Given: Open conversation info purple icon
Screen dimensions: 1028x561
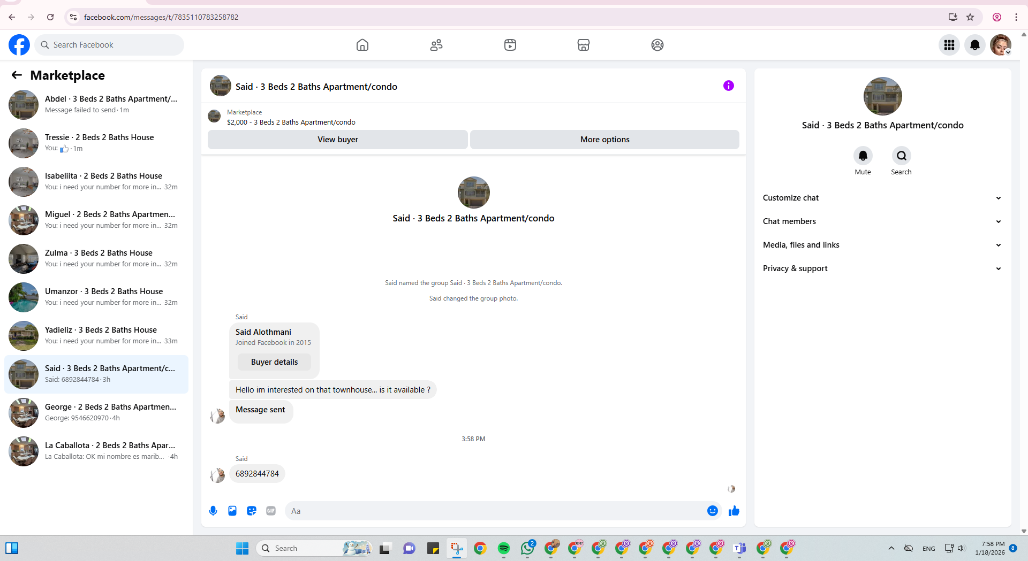Looking at the screenshot, I should tap(729, 86).
